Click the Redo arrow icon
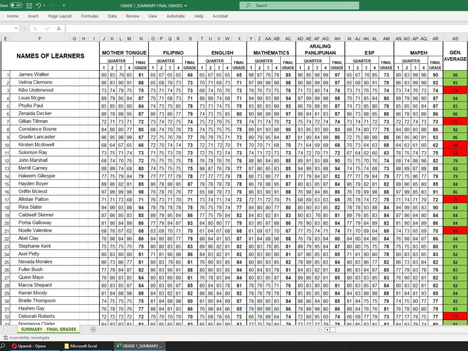The width and height of the screenshot is (468, 351). (51, 5)
